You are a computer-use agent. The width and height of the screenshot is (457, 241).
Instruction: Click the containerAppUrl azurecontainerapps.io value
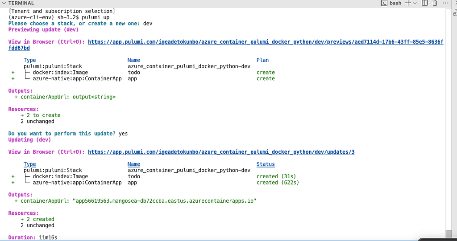(x=164, y=201)
